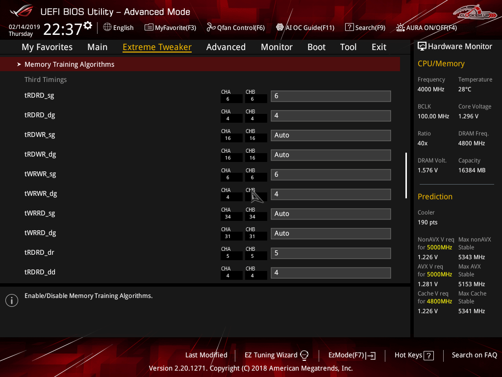Open EZ Tuning Wizard lightbulb
502x377 pixels.
[304, 355]
